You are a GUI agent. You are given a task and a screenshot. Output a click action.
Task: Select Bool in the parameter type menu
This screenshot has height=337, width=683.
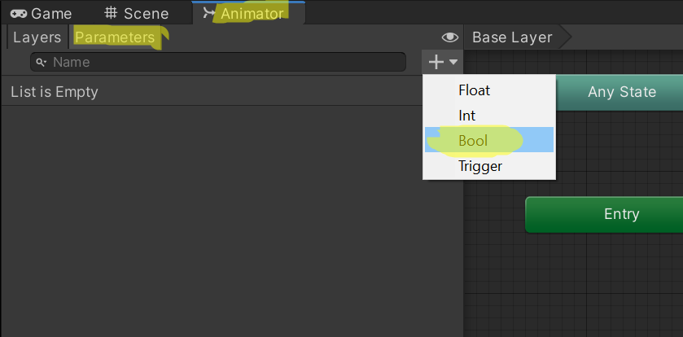tap(473, 141)
